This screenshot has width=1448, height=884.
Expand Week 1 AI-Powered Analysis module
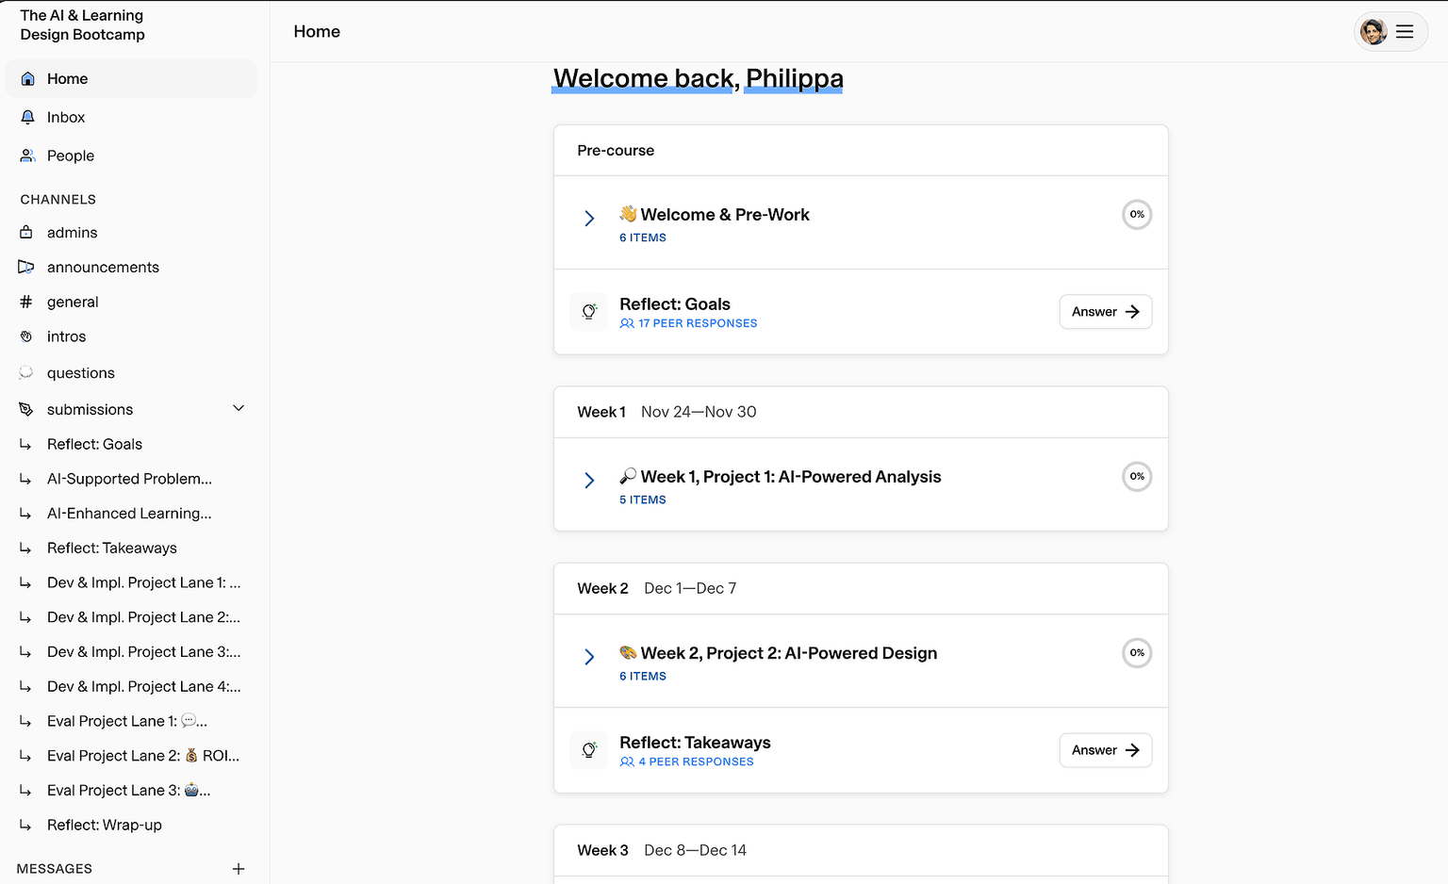589,481
